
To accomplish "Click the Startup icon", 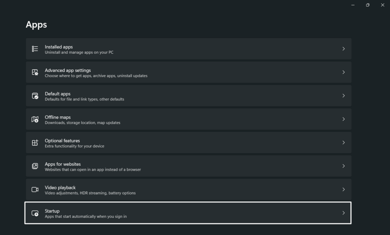I will click(35, 213).
